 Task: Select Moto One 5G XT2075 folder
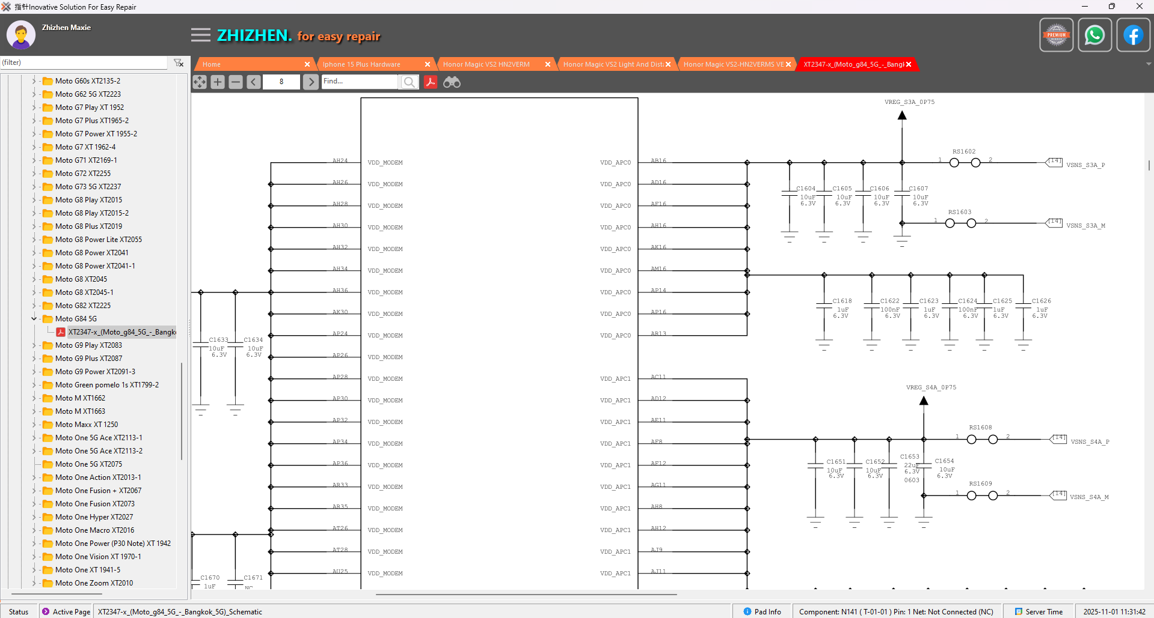(x=88, y=464)
